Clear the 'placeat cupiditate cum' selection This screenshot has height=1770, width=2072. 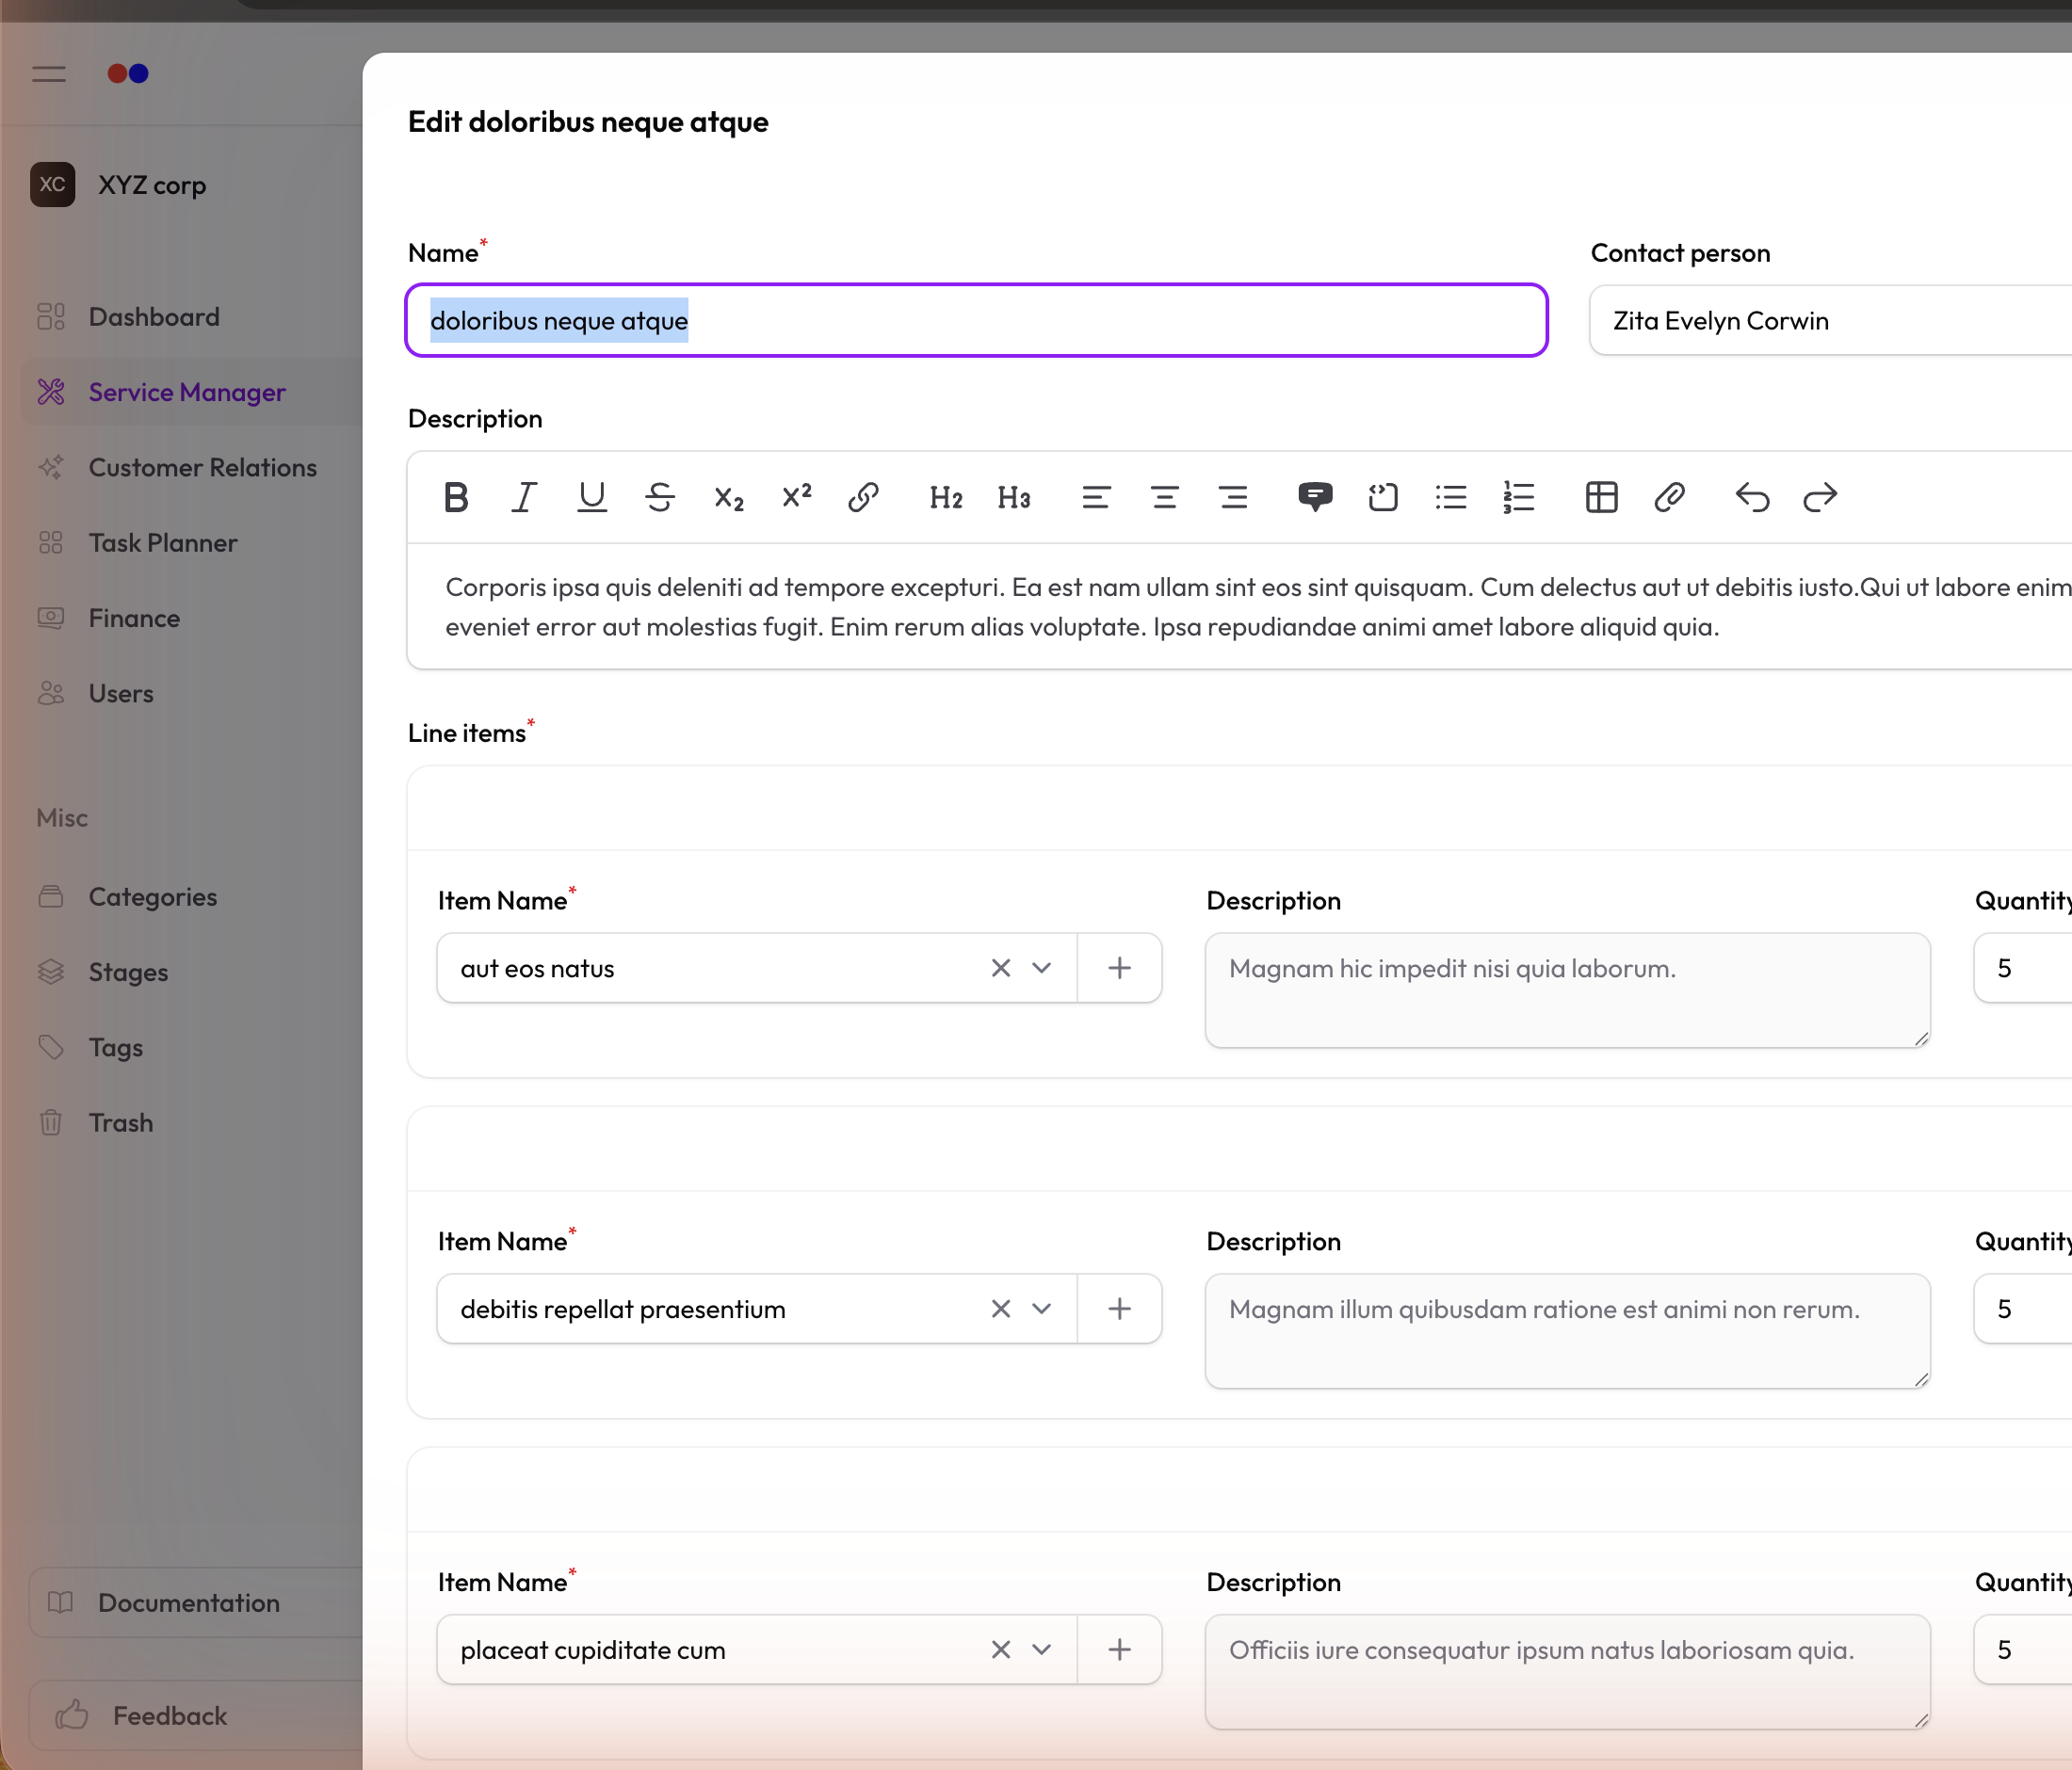coord(1001,1650)
